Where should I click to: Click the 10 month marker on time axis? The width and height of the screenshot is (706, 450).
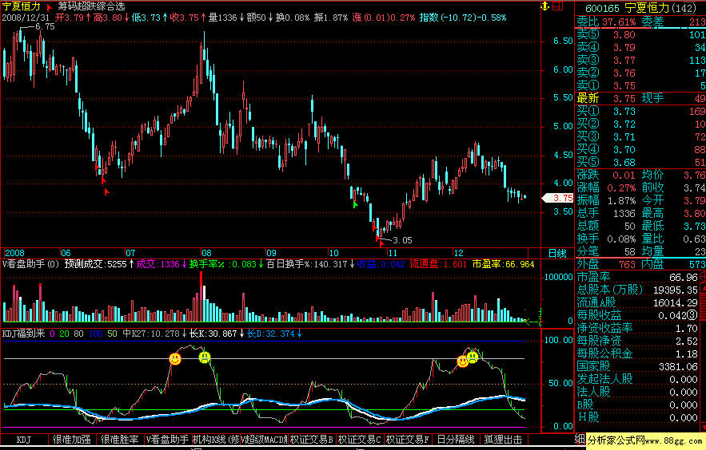click(333, 253)
